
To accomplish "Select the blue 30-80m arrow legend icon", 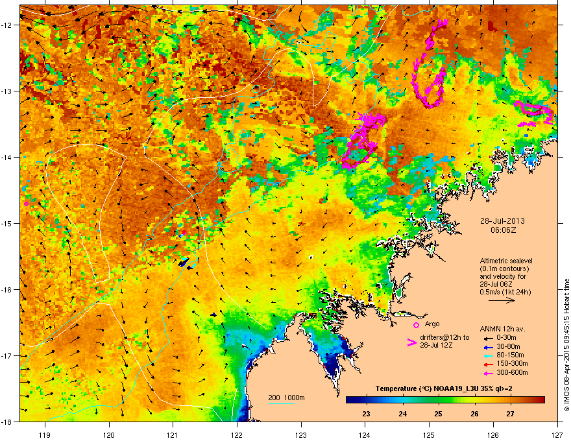I will coord(488,347).
